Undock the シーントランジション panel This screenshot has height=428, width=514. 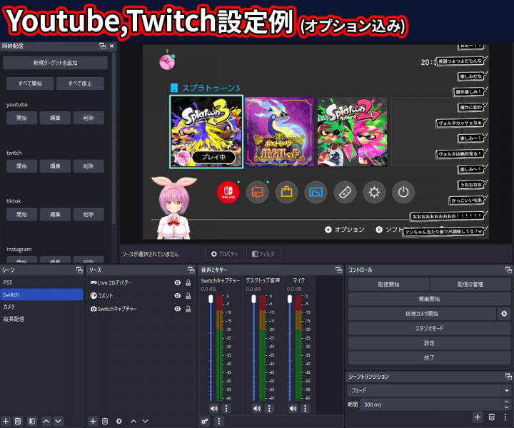(x=508, y=377)
